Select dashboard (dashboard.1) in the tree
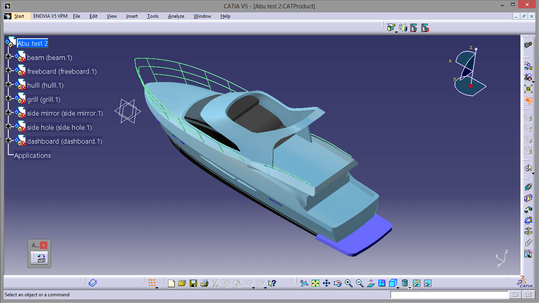Image resolution: width=539 pixels, height=303 pixels. pyautogui.click(x=65, y=141)
